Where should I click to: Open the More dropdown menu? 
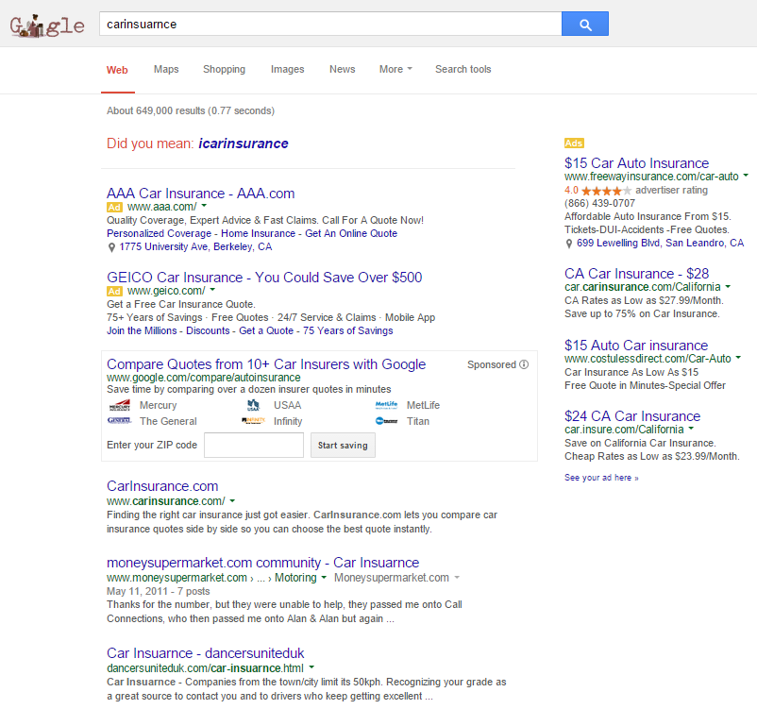[395, 69]
